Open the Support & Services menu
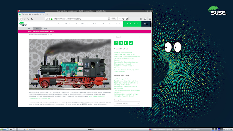This screenshot has width=233, height=131. click(x=82, y=24)
